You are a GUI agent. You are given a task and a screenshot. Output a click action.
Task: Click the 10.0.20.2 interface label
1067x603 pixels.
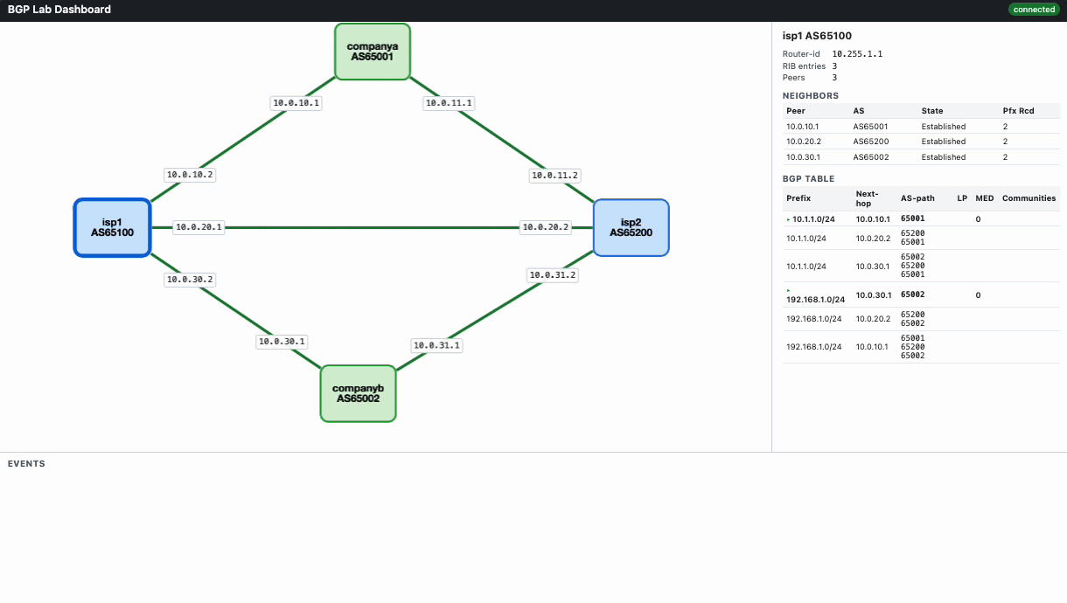[546, 227]
